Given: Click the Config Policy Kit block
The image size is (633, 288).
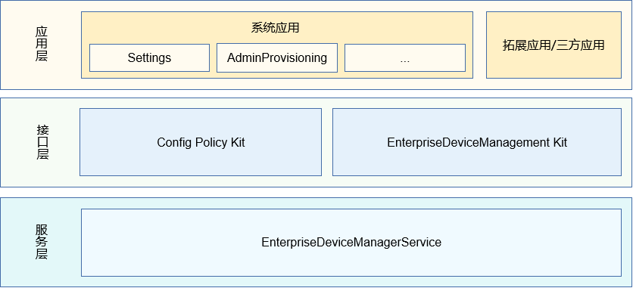Looking at the screenshot, I should pos(201,142).
